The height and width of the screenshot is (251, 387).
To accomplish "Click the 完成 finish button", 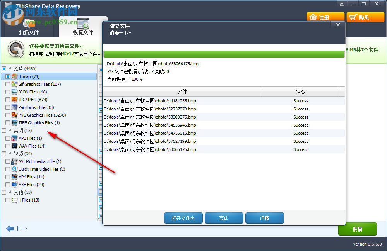I will coord(224,218).
